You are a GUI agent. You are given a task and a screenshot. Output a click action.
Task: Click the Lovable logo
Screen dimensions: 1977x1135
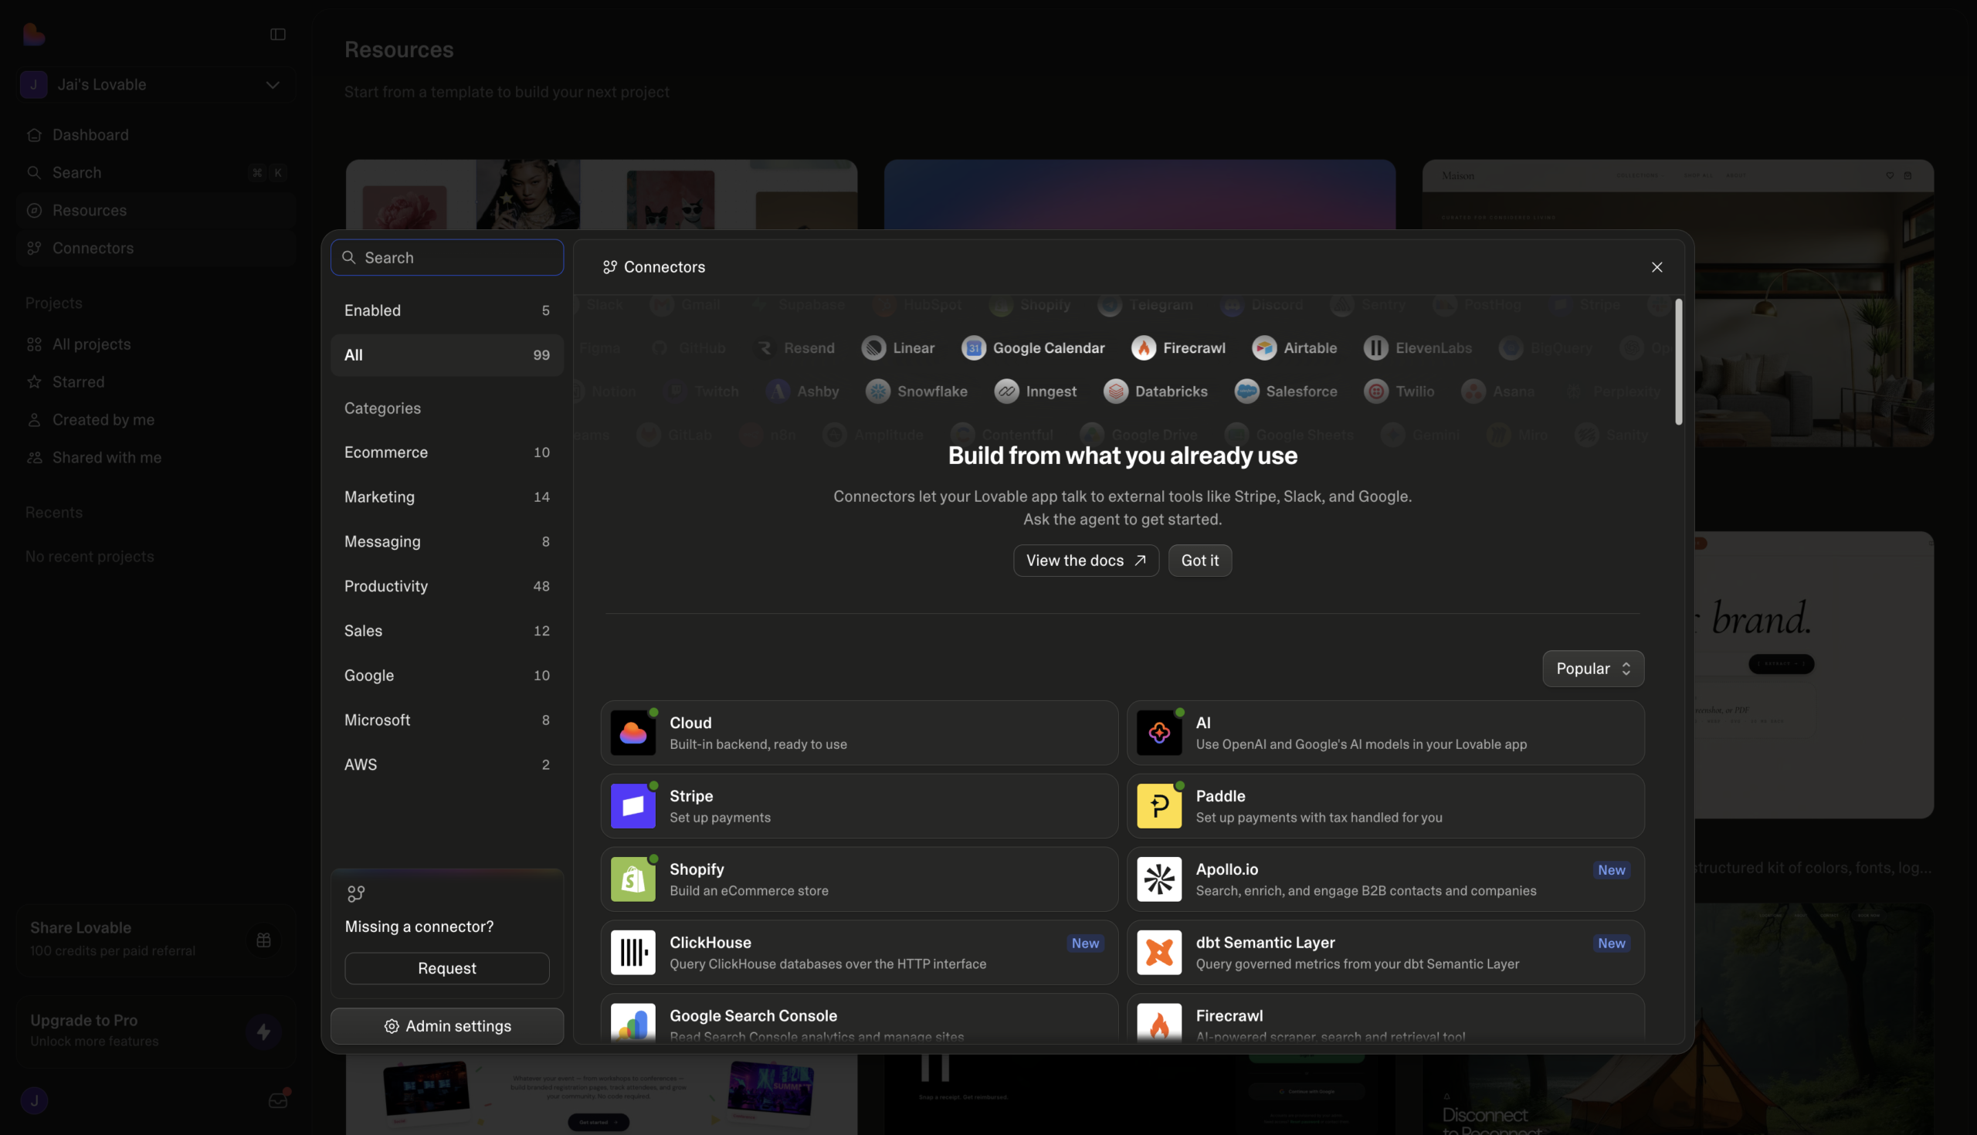click(x=33, y=34)
